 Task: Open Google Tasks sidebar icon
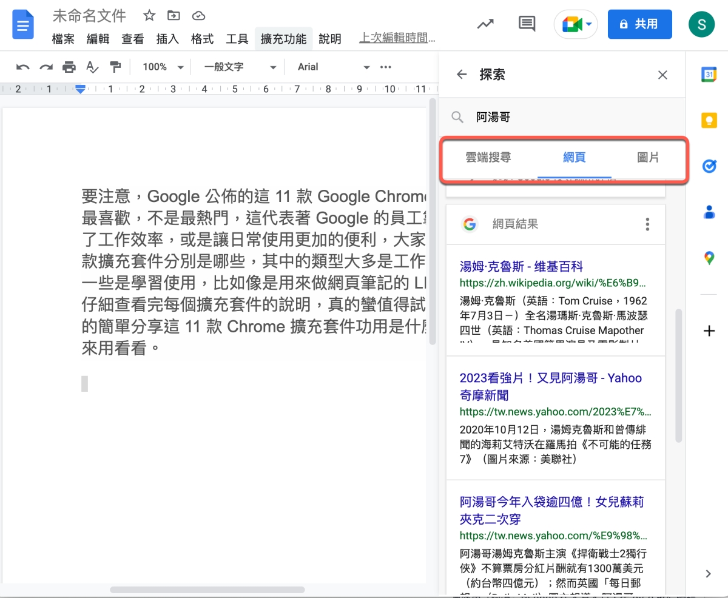click(709, 166)
